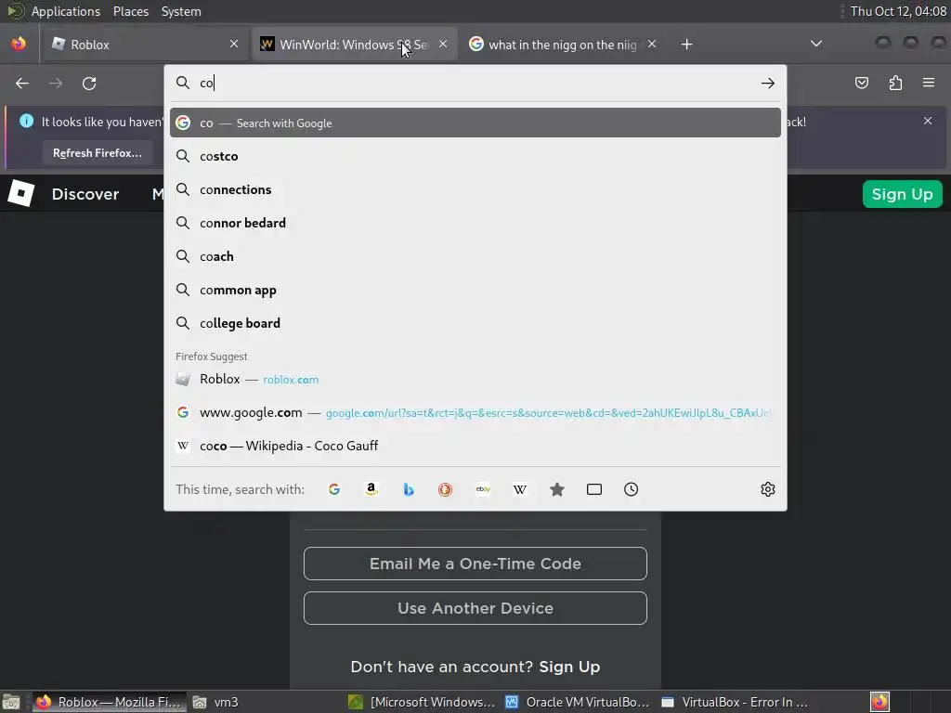This screenshot has width=951, height=713.
Task: Click Use Another Device button
Action: click(x=475, y=608)
